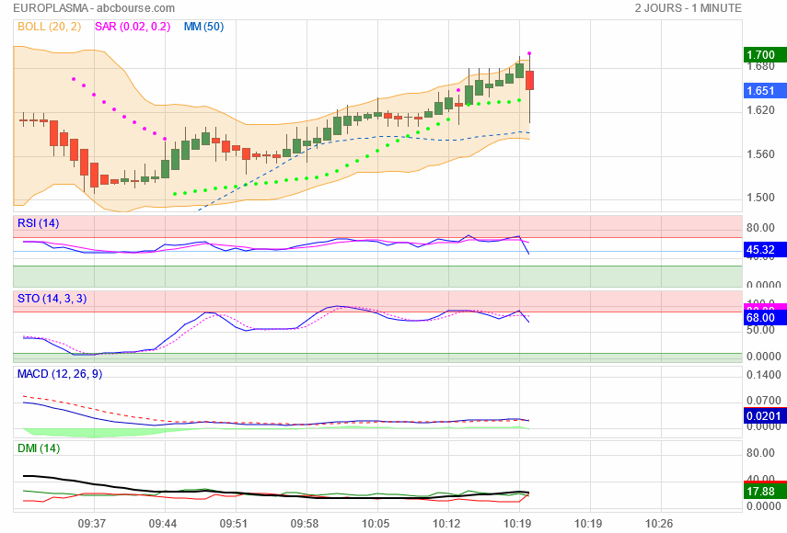Click the MACD 0.0700 axis label

763,401
